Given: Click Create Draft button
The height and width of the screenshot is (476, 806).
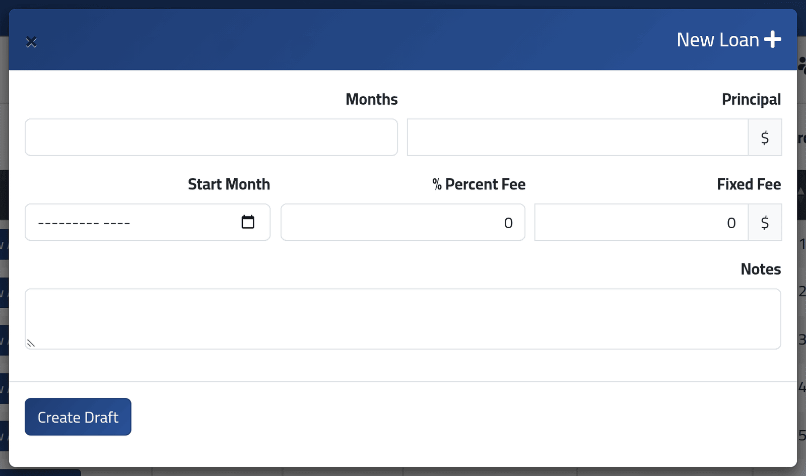Looking at the screenshot, I should tap(78, 417).
